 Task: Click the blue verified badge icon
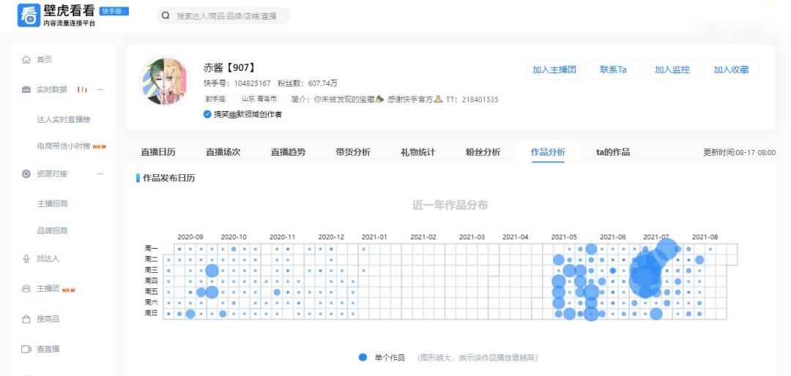(x=207, y=114)
